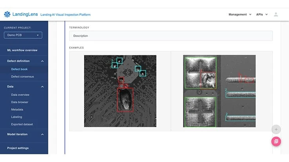Select Defect book in sidebar

pos(19,69)
